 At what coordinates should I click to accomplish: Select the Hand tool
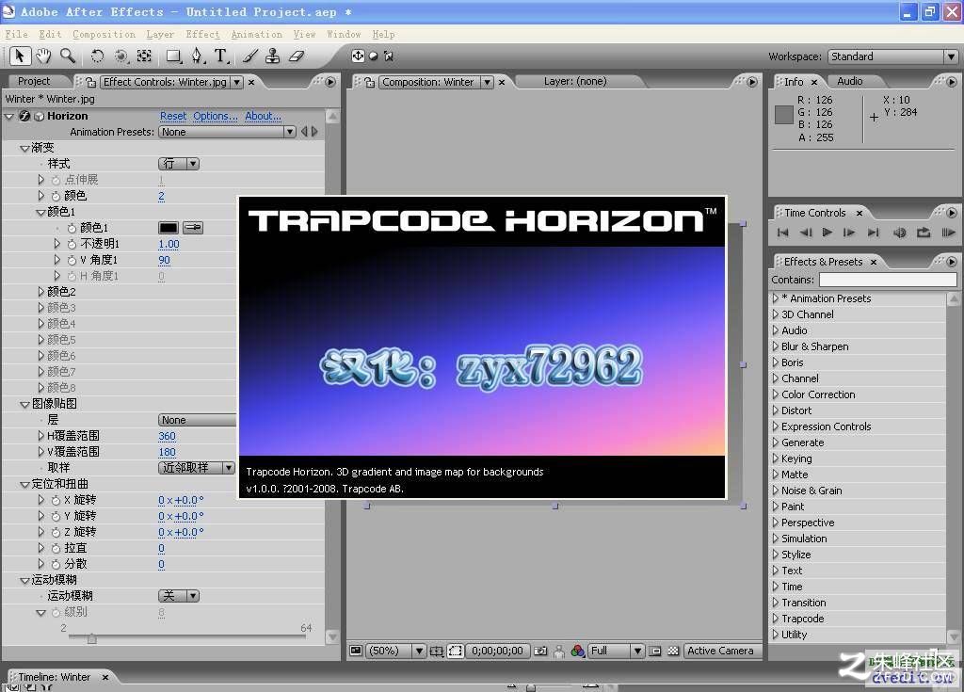(43, 56)
